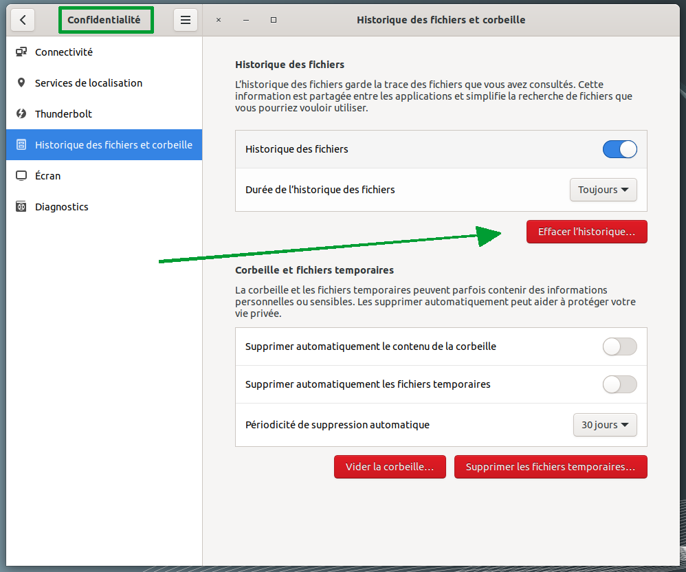Click the Connectivité network icon
The width and height of the screenshot is (686, 572).
coord(21,52)
